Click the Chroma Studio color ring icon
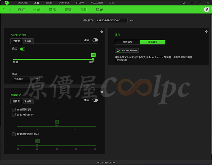This screenshot has width=212, height=165. [118, 50]
